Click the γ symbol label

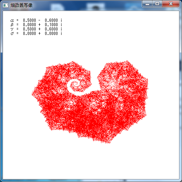tap(12, 29)
